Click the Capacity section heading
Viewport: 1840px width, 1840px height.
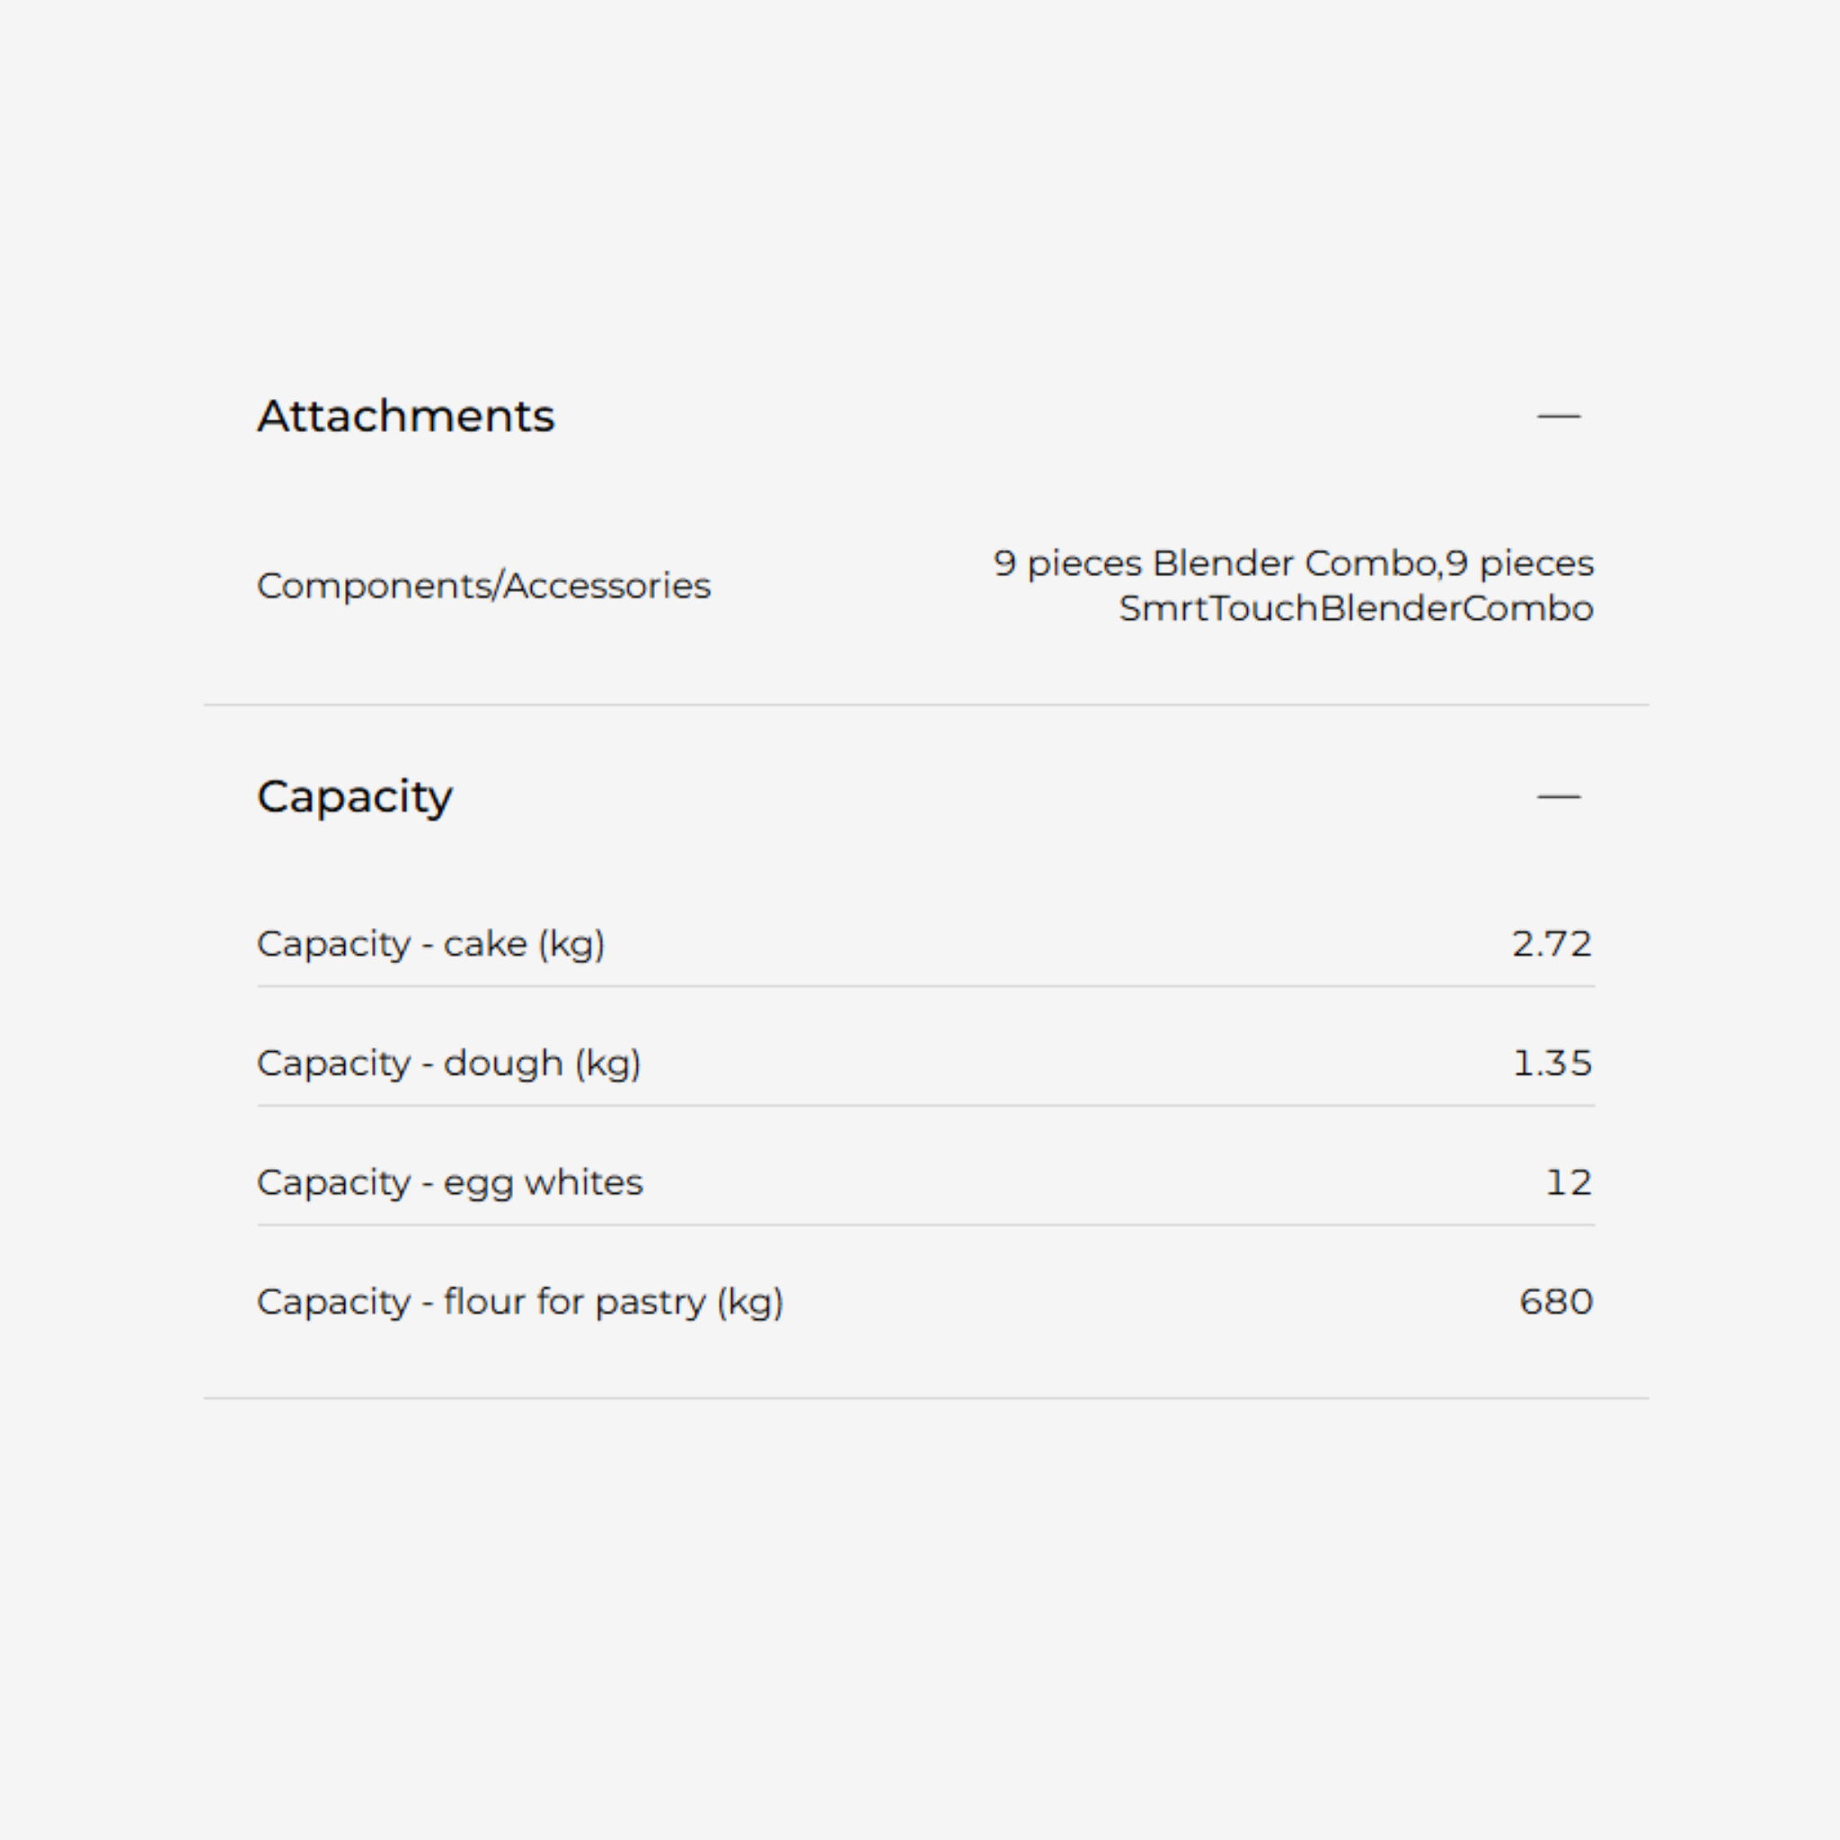[x=355, y=796]
